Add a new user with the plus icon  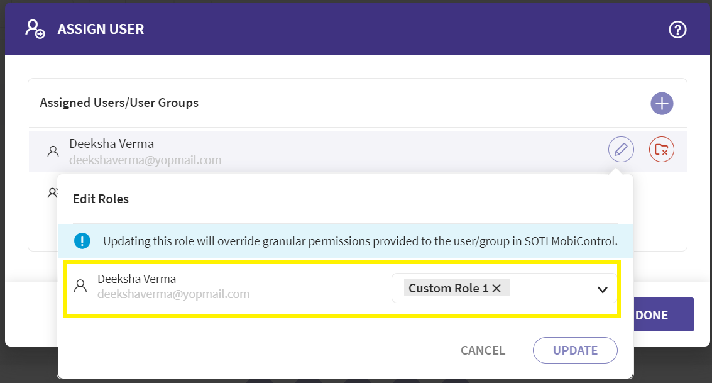click(662, 103)
